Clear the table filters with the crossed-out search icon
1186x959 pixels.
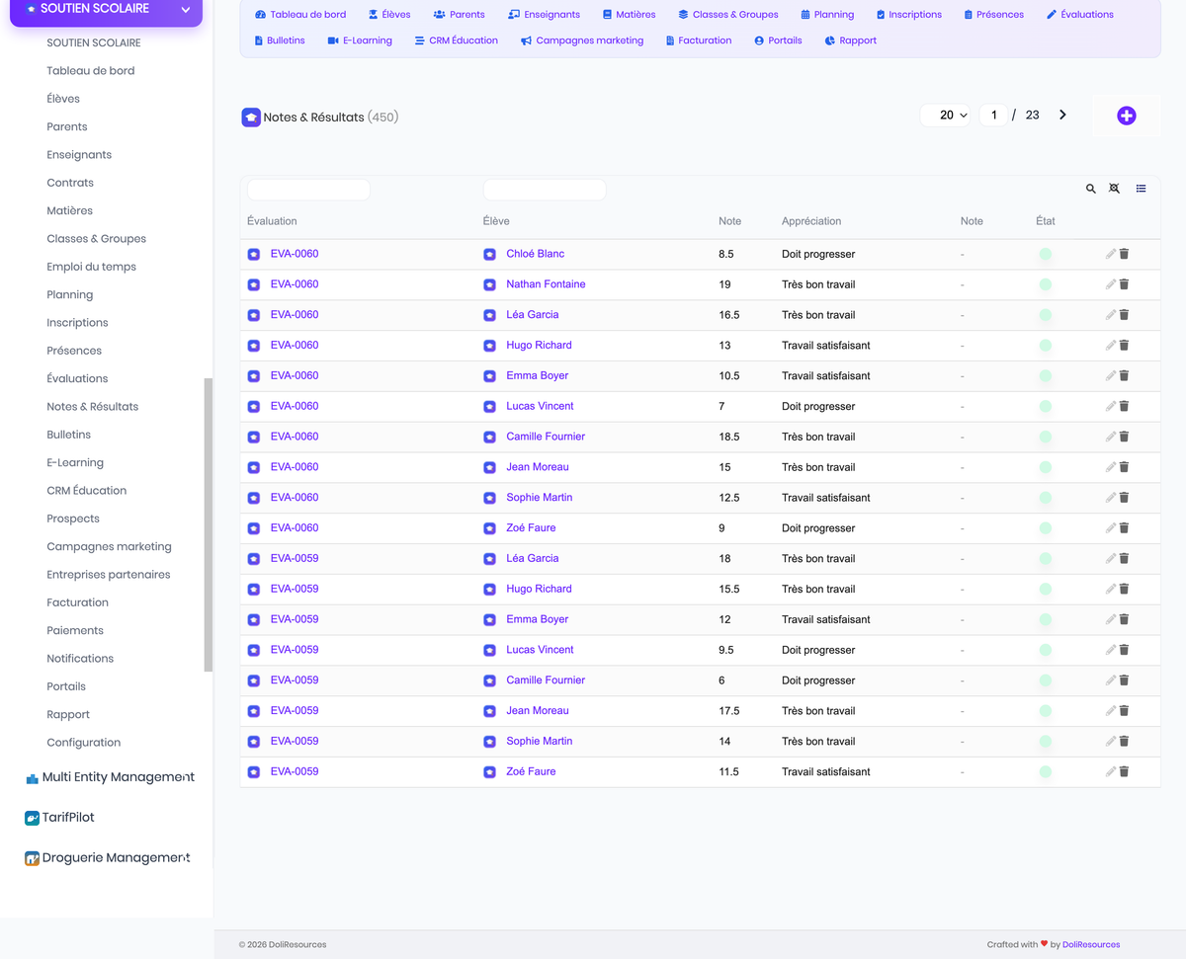[x=1115, y=189]
